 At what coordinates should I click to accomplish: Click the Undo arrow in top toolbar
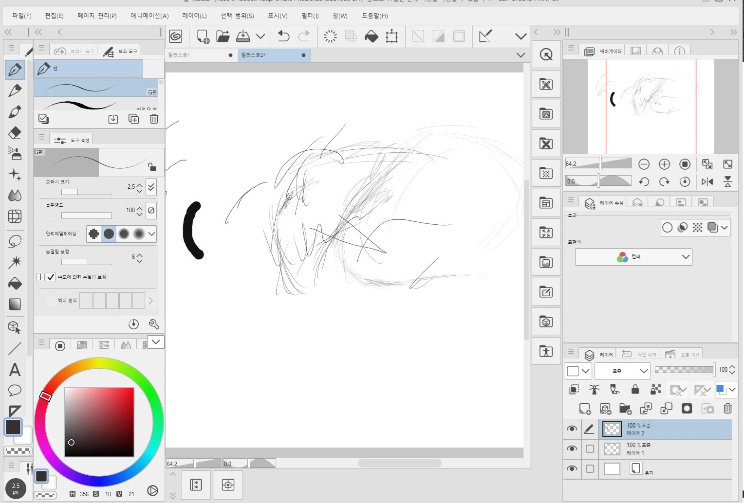click(283, 36)
